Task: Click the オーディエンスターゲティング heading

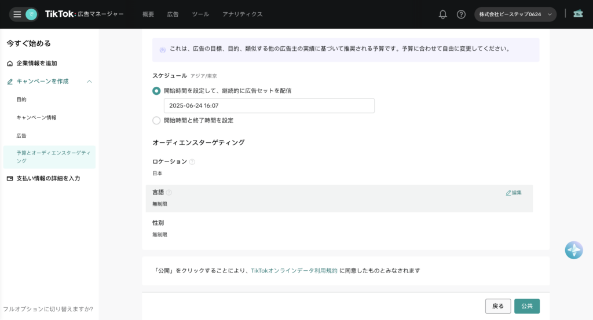Action: 199,142
